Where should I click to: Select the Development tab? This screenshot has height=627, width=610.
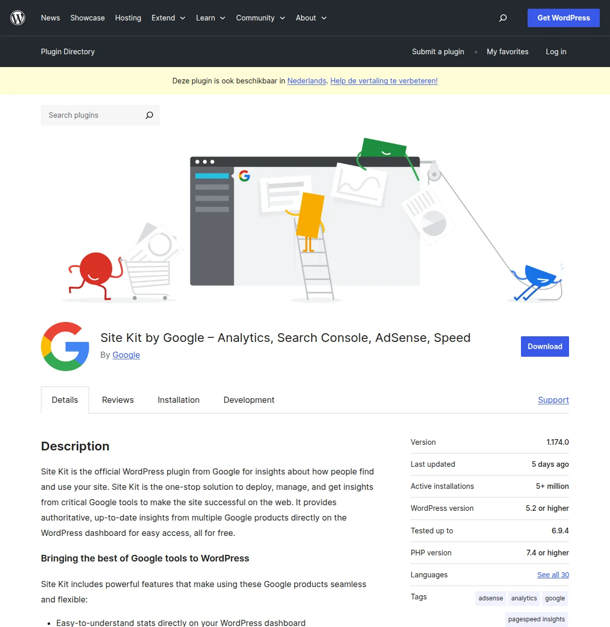coord(249,400)
